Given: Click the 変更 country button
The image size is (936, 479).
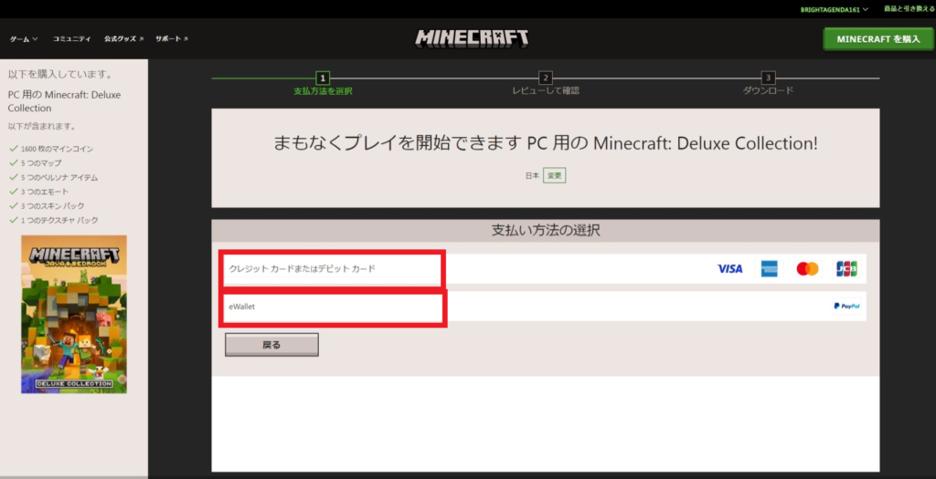Looking at the screenshot, I should coord(555,176).
